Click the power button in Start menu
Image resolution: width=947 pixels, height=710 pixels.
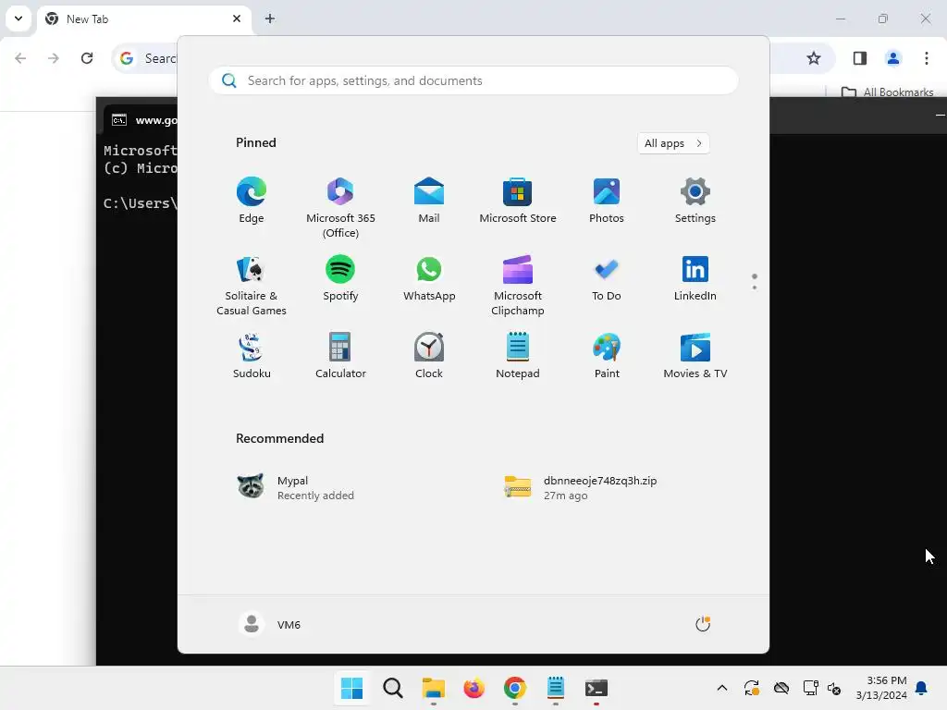click(x=703, y=624)
